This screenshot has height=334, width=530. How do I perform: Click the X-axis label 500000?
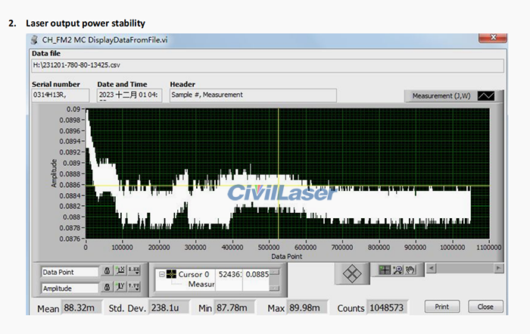[269, 248]
